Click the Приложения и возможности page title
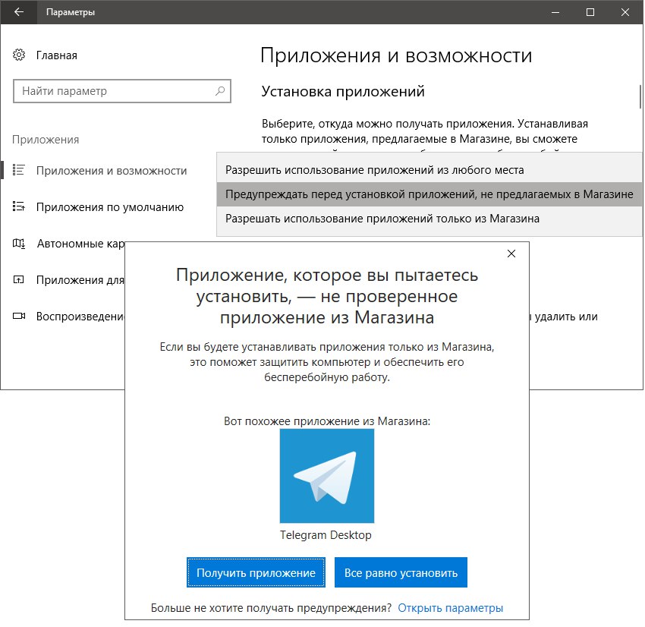The image size is (645, 627). (x=396, y=55)
